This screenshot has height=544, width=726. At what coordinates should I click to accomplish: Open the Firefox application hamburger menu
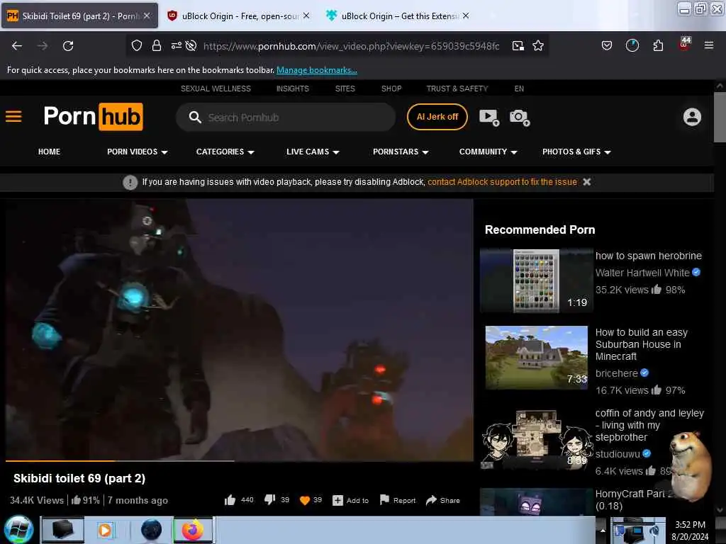point(709,45)
